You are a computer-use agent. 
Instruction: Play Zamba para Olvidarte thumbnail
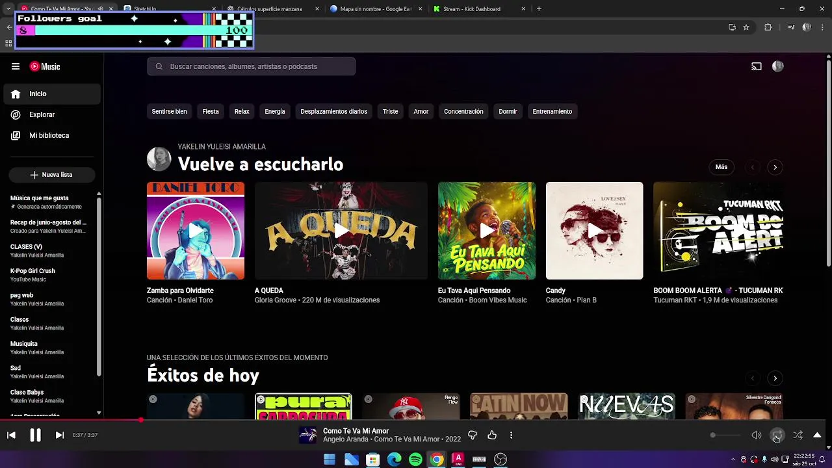(196, 231)
